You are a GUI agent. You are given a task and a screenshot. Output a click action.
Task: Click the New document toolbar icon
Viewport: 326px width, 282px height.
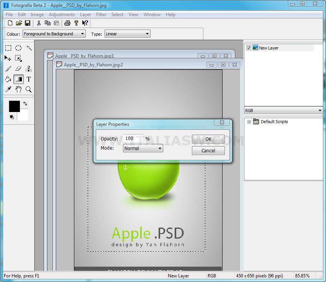coord(10,23)
